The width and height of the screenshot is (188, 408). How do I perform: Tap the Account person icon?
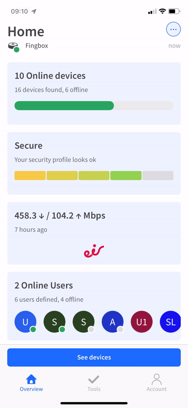[156, 379]
